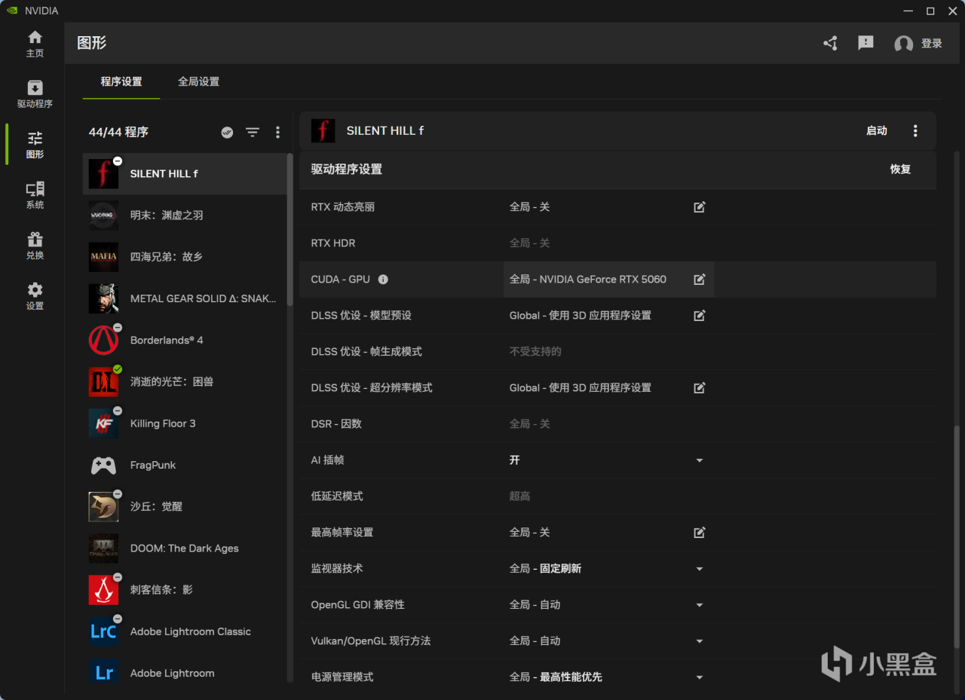Click the 启动 launch button
This screenshot has width=965, height=700.
pyautogui.click(x=877, y=131)
